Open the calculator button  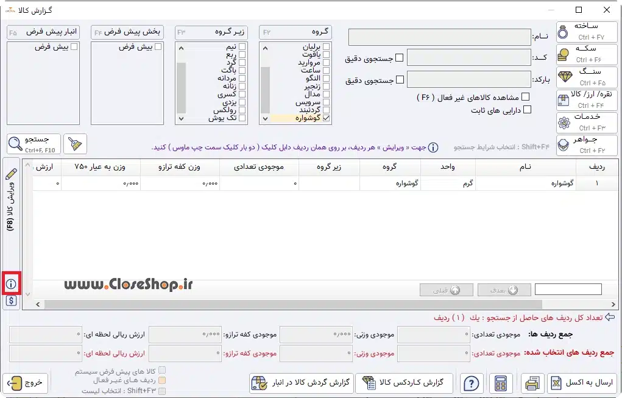point(501,383)
